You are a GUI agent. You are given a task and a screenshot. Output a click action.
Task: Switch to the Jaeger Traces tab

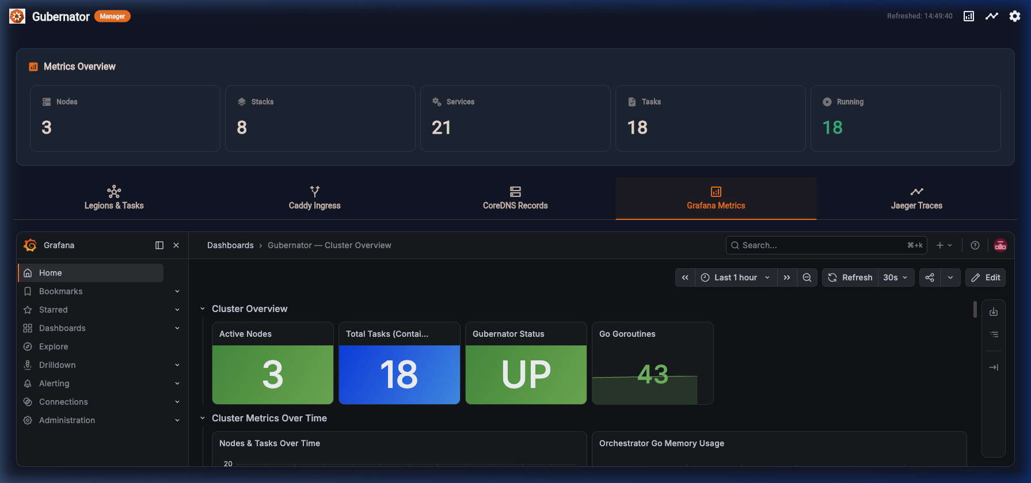pyautogui.click(x=916, y=199)
